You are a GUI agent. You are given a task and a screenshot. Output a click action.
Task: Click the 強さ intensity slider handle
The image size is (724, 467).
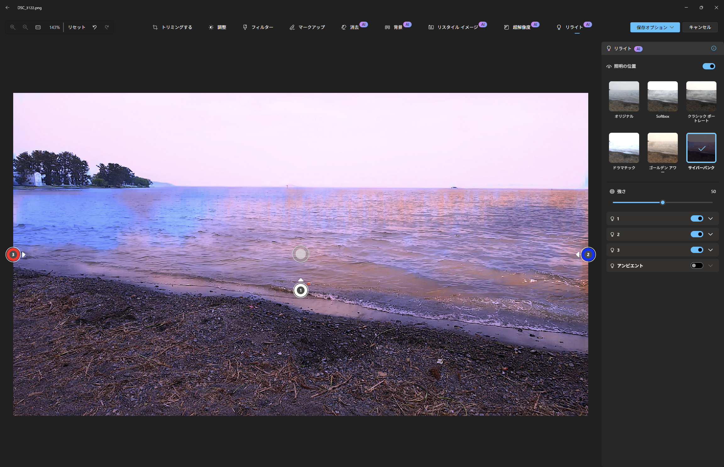(x=663, y=202)
